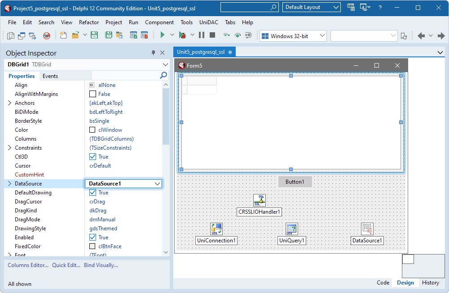This screenshot has height=293, width=449.
Task: Click the Stop program toolbar icon
Action: click(212, 35)
